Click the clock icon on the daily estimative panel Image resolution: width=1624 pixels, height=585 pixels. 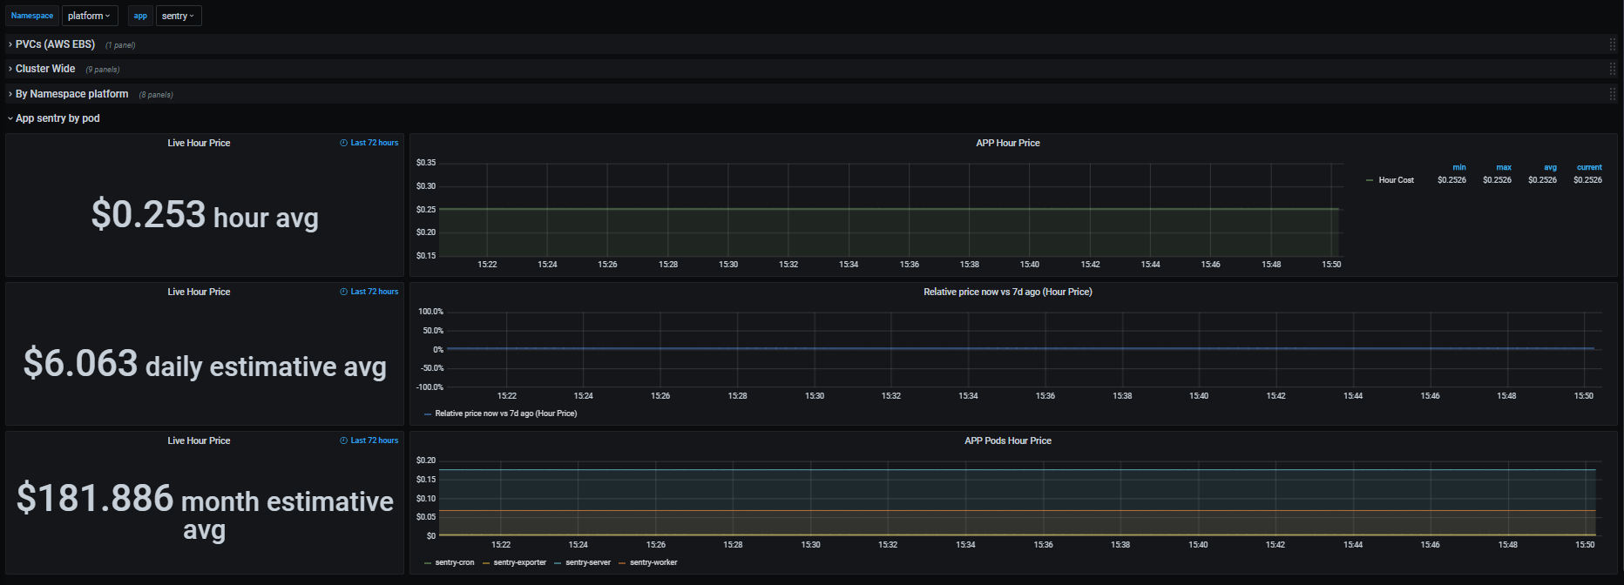(x=343, y=292)
